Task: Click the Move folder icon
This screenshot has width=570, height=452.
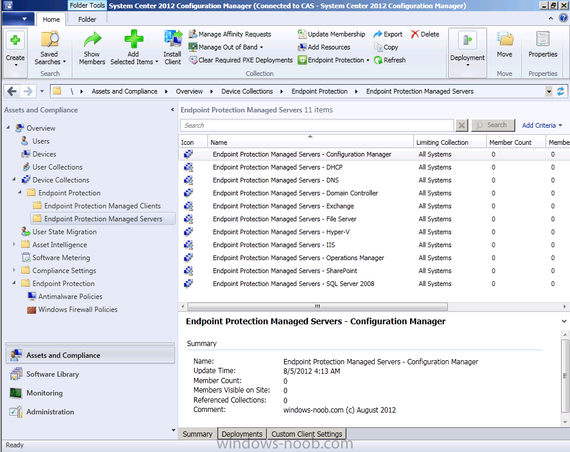Action: [x=505, y=39]
